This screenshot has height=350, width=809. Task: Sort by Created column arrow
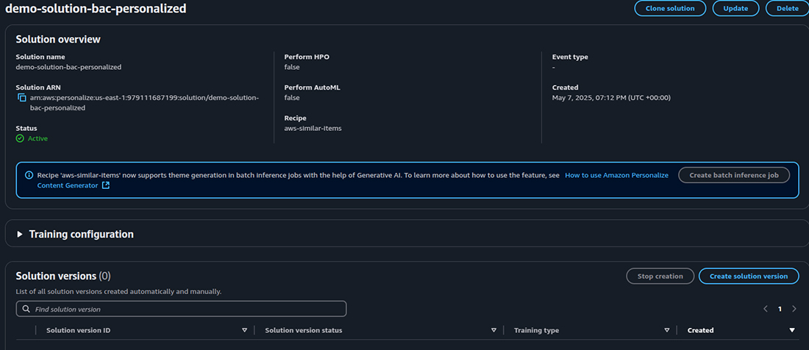click(792, 330)
